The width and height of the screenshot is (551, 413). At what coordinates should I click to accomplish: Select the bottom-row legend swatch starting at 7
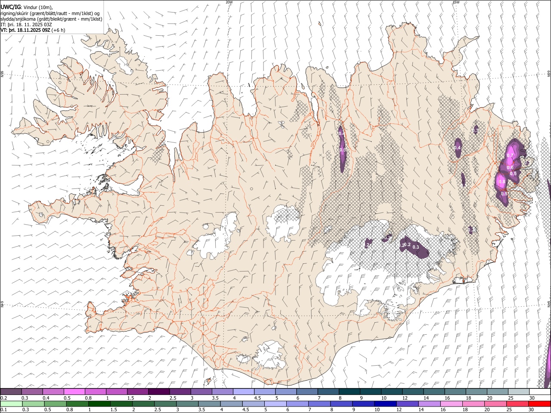[319, 404]
